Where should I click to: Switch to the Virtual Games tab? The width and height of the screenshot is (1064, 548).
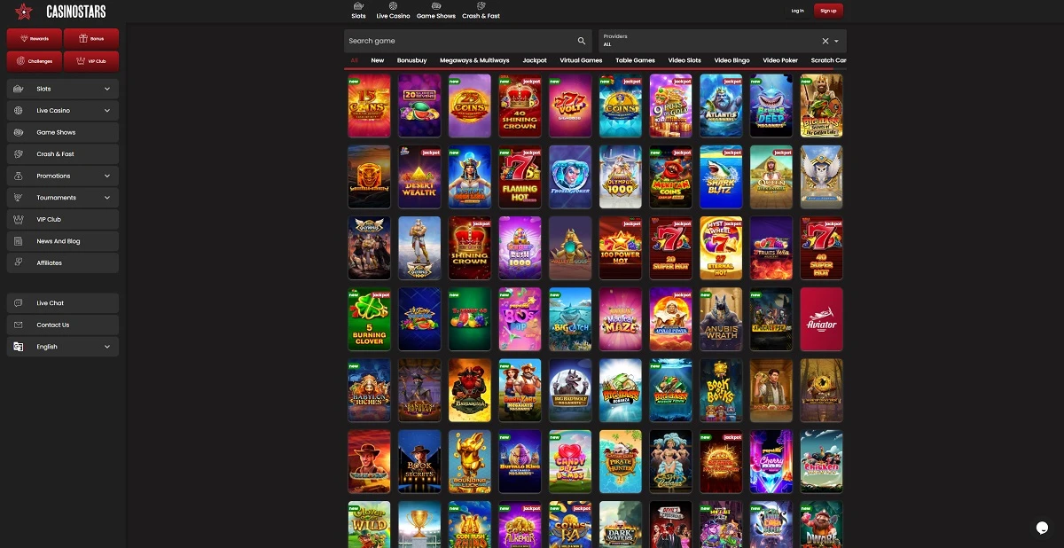click(x=581, y=60)
